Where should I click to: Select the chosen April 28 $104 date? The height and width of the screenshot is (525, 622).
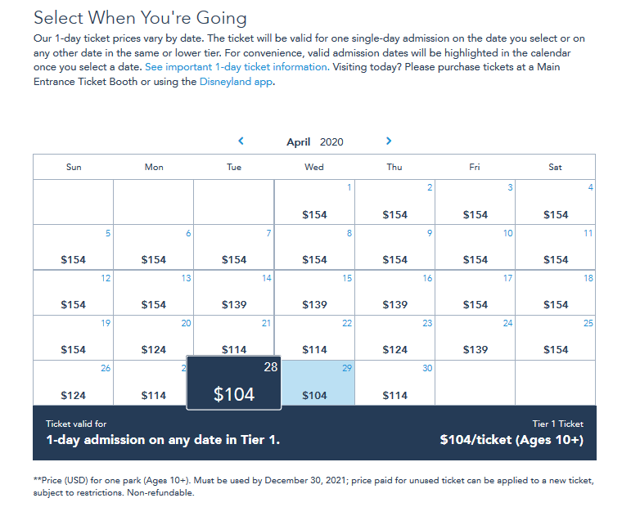point(234,383)
